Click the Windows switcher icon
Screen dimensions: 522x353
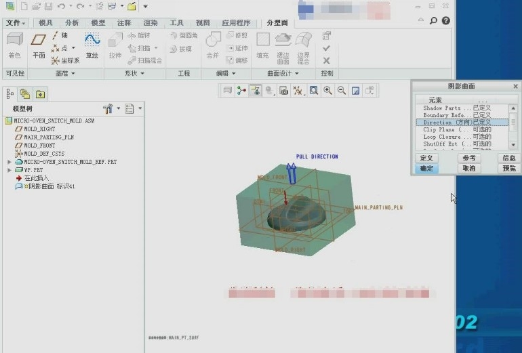point(112,6)
